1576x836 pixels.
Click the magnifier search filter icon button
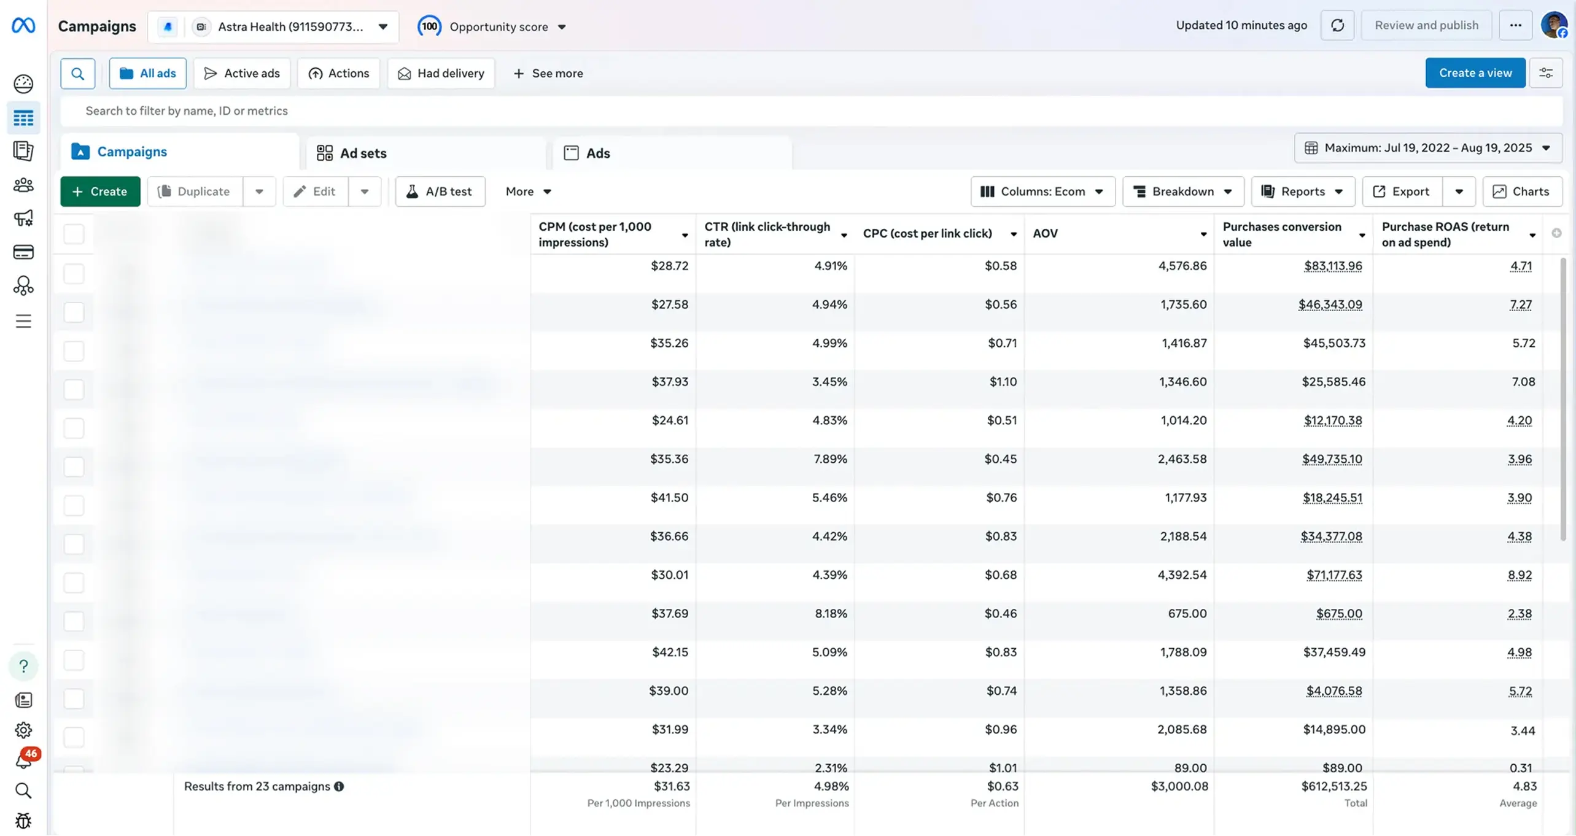point(77,74)
